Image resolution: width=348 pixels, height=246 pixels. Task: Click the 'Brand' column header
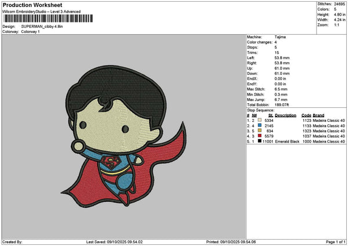318,115
